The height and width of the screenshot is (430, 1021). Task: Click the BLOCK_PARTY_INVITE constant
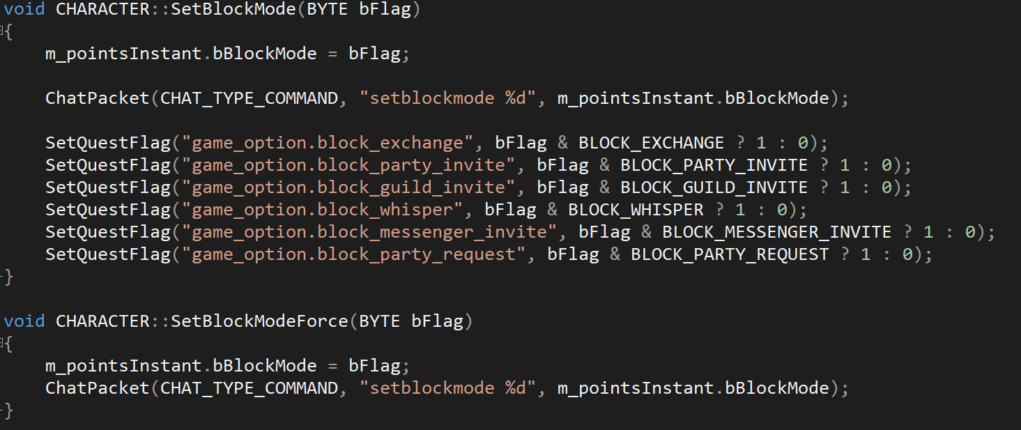coord(714,165)
